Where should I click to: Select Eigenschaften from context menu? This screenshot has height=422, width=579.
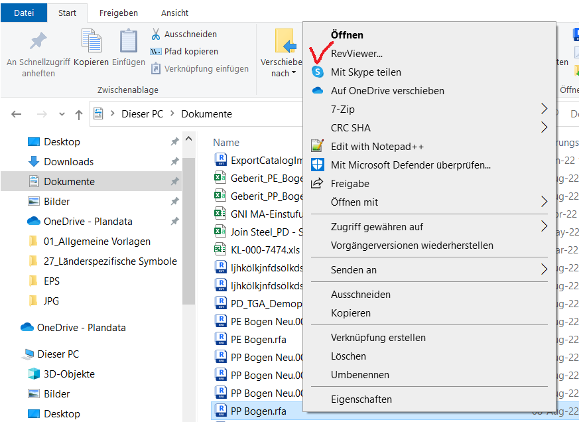(x=361, y=399)
